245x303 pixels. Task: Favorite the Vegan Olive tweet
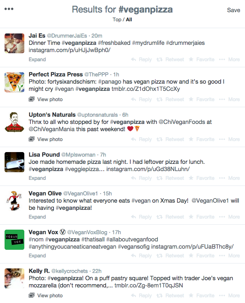[201, 217]
